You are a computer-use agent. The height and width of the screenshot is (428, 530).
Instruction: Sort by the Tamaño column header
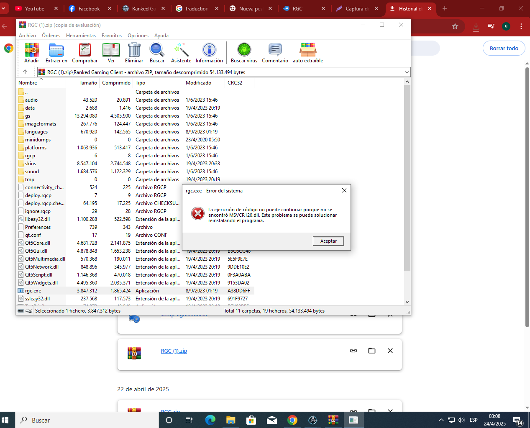click(x=82, y=83)
